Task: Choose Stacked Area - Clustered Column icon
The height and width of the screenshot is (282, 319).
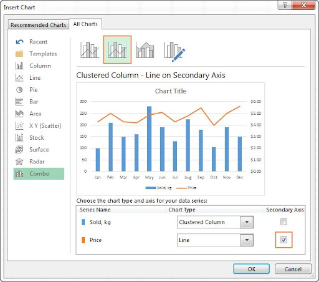Action: (x=145, y=50)
